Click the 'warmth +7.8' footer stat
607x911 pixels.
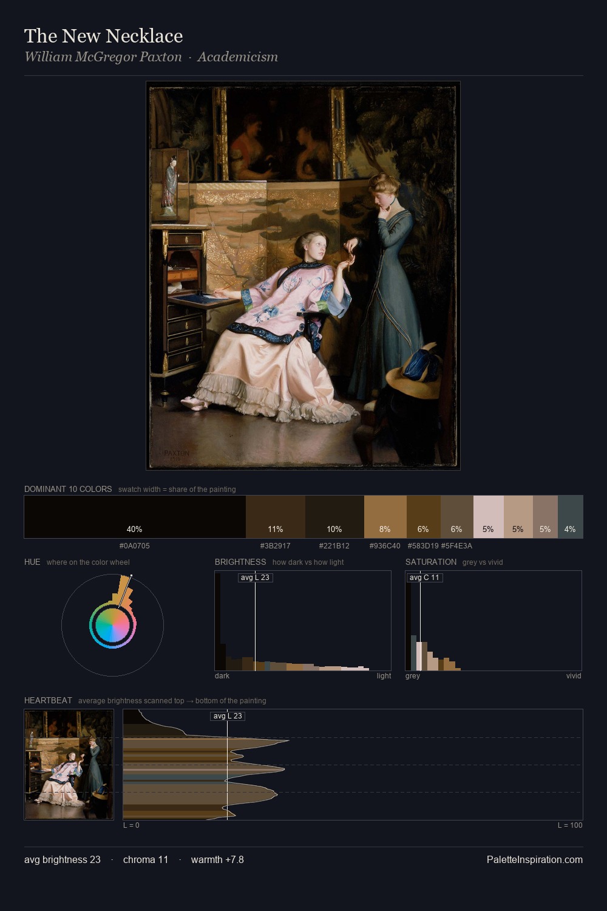[217, 859]
